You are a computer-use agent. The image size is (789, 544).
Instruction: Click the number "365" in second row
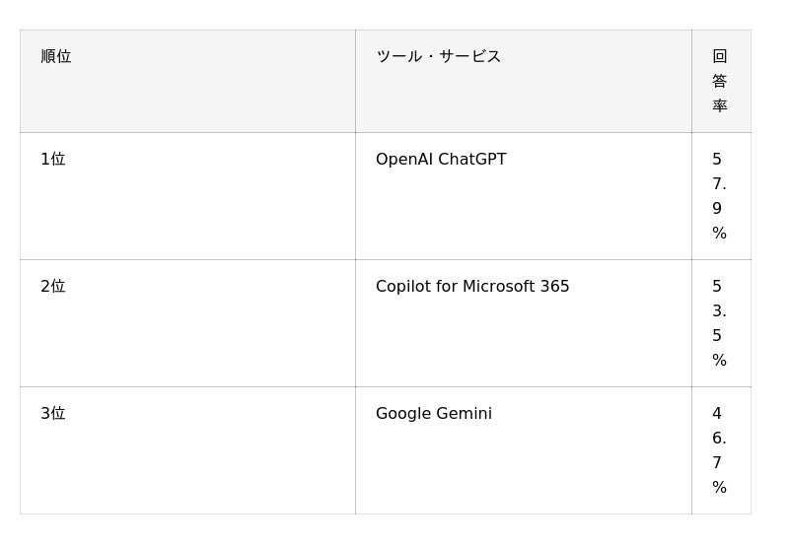click(555, 287)
